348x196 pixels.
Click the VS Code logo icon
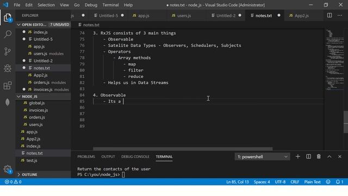point(5,5)
